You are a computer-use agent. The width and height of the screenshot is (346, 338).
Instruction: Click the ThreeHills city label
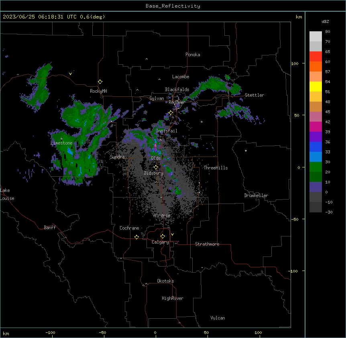click(x=216, y=168)
